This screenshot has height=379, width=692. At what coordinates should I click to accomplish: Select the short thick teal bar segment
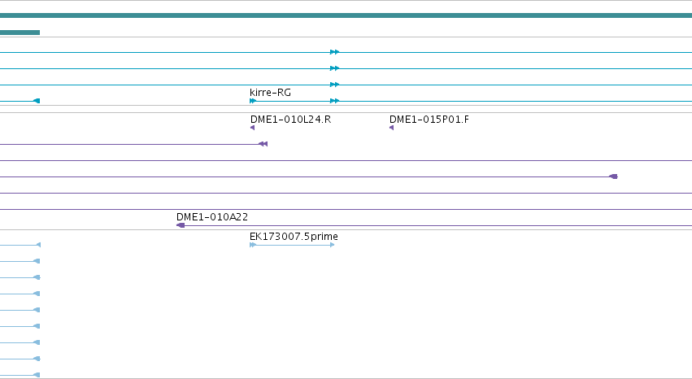click(20, 33)
